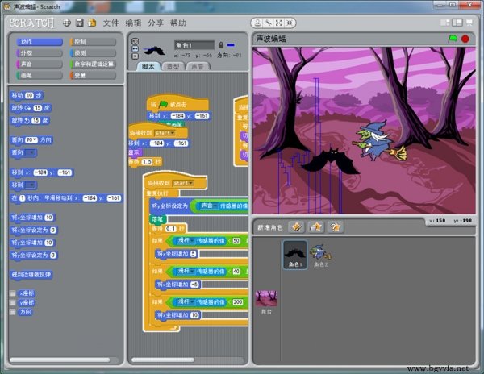Switch to small stage view mode

click(445, 23)
